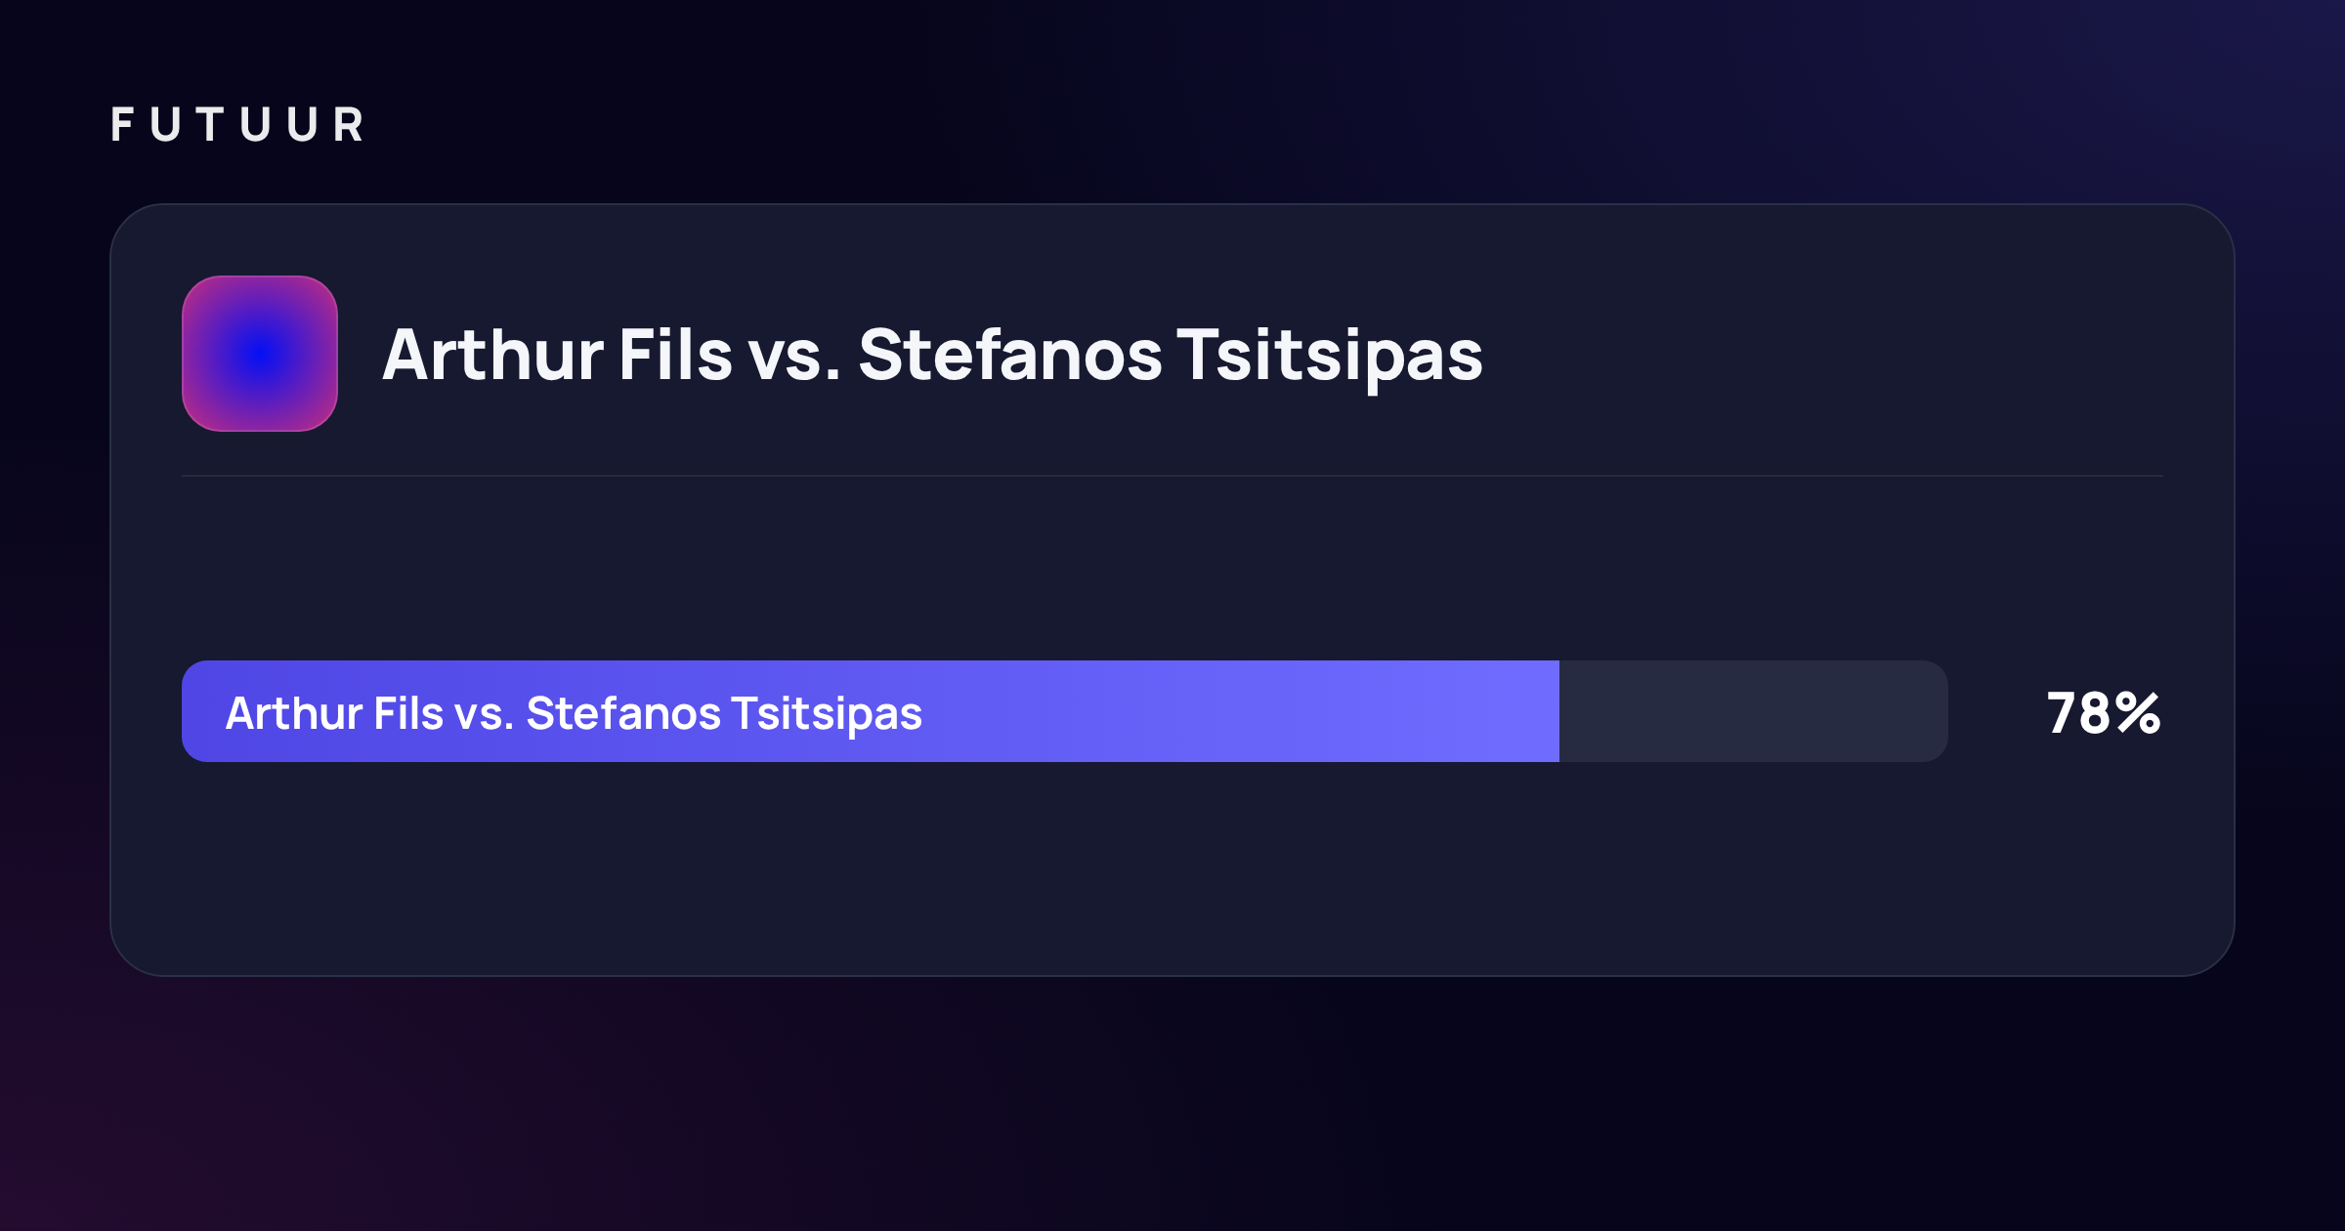Click 'Arthur Fils' in the large heading

tap(557, 354)
